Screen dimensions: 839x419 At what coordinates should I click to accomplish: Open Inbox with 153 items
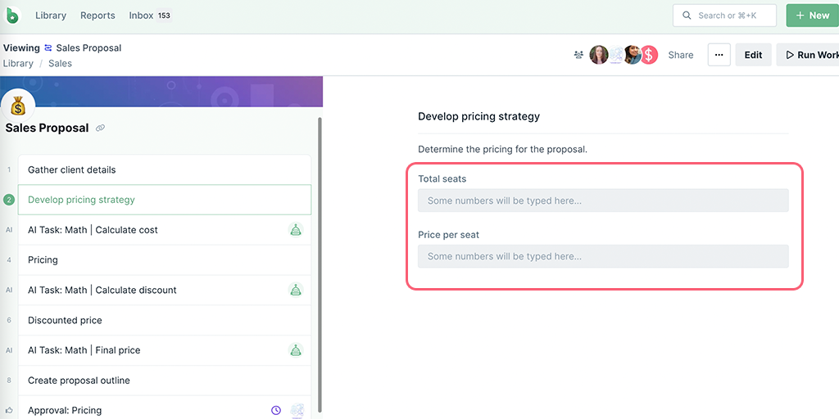click(x=151, y=16)
